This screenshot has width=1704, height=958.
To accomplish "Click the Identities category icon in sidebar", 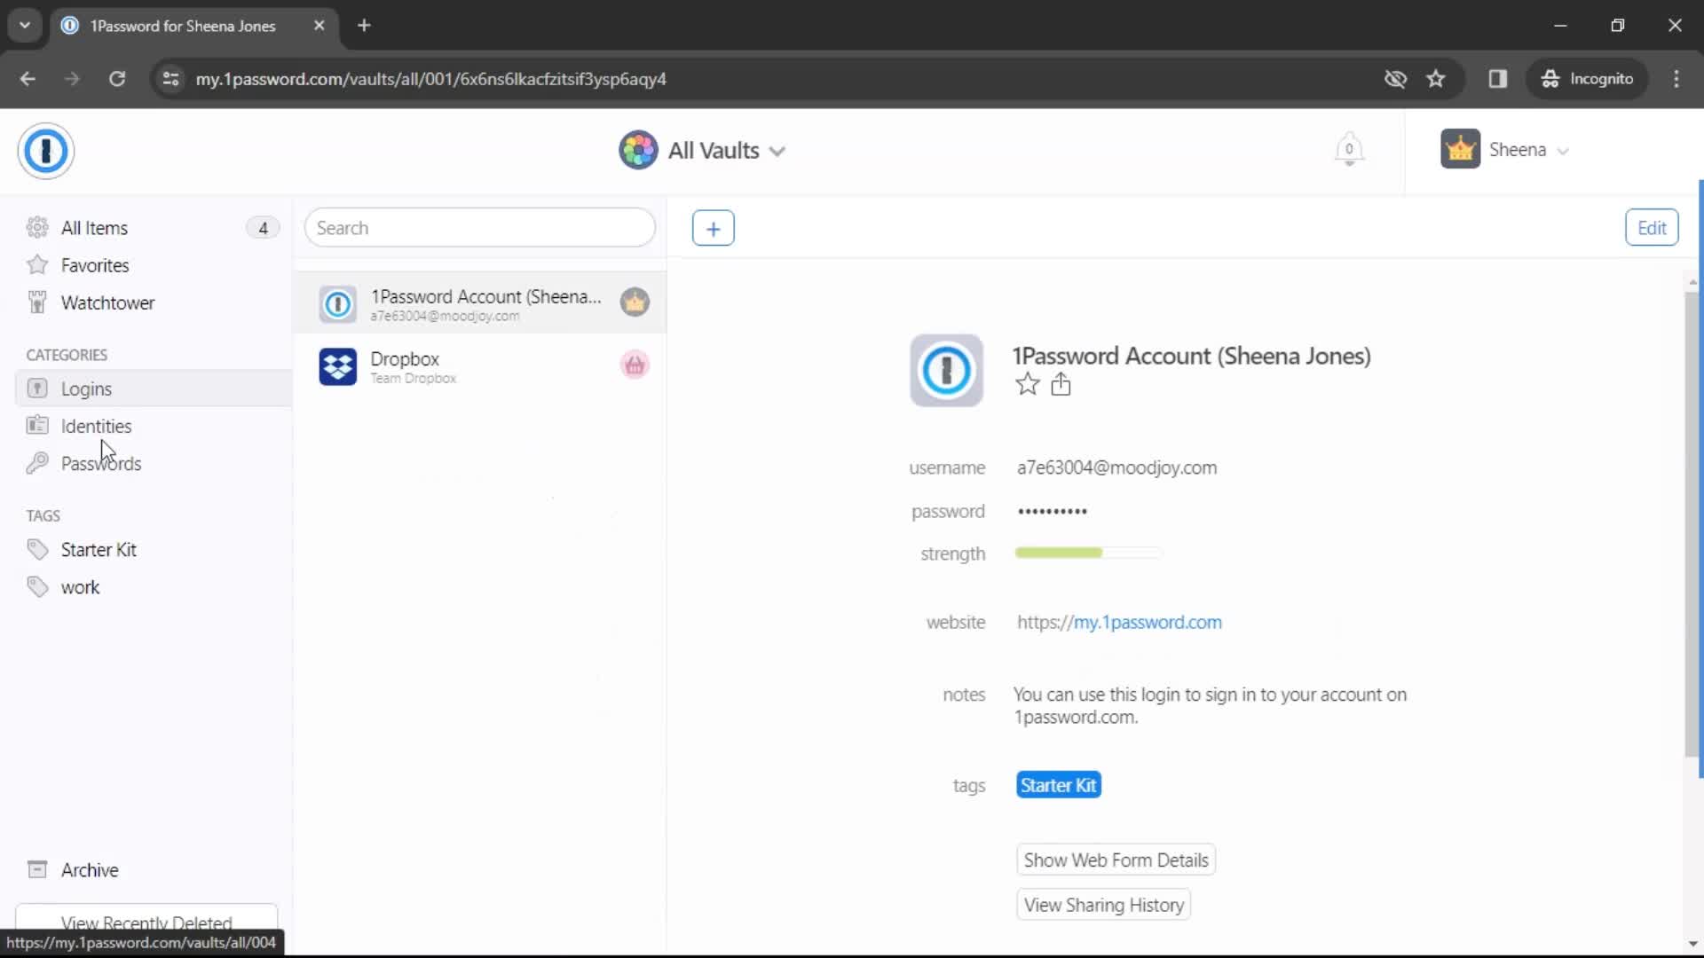I will coord(36,426).
